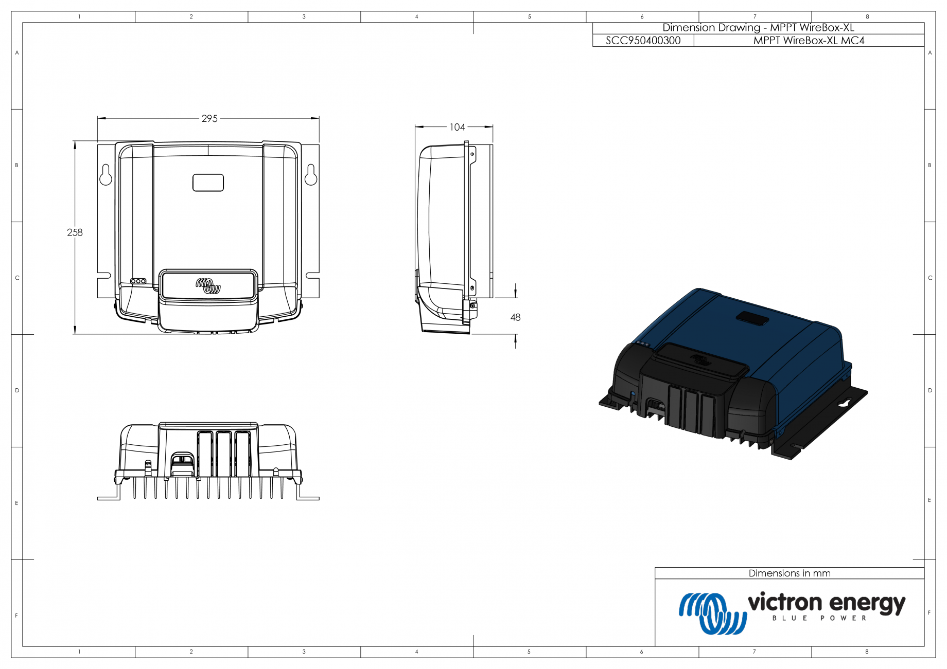Select the Victron logo on the front view drawing

tap(208, 286)
